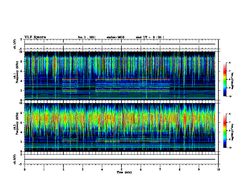
Task: Select the "station=MOS" header label
Action: pyautogui.click(x=116, y=37)
